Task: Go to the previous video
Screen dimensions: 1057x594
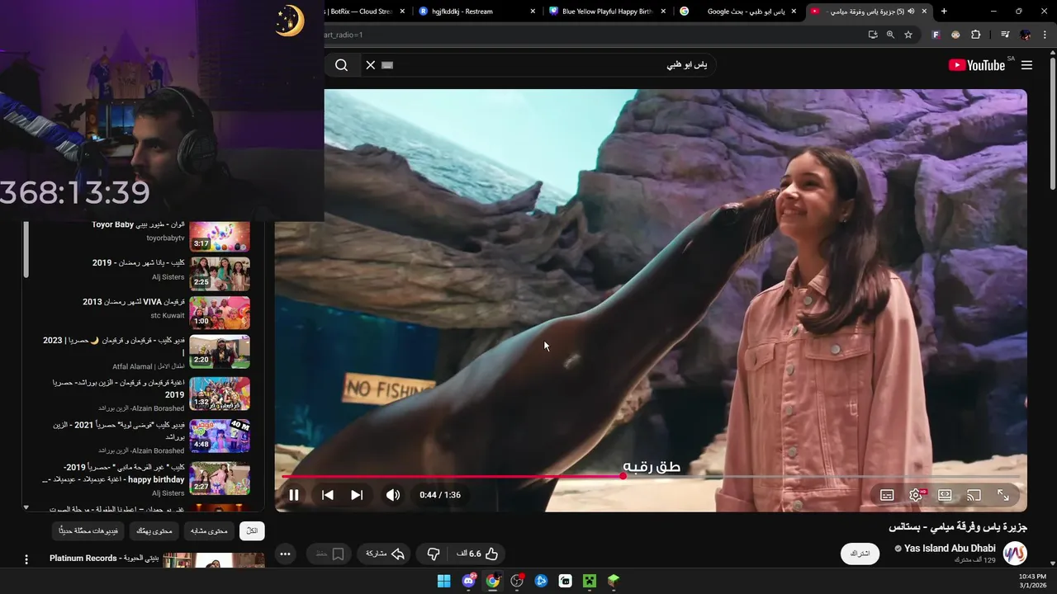Action: pyautogui.click(x=328, y=495)
